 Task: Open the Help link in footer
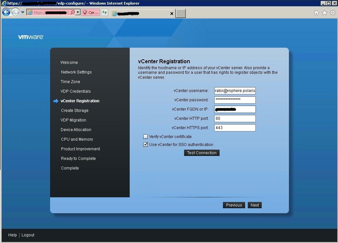click(12, 235)
